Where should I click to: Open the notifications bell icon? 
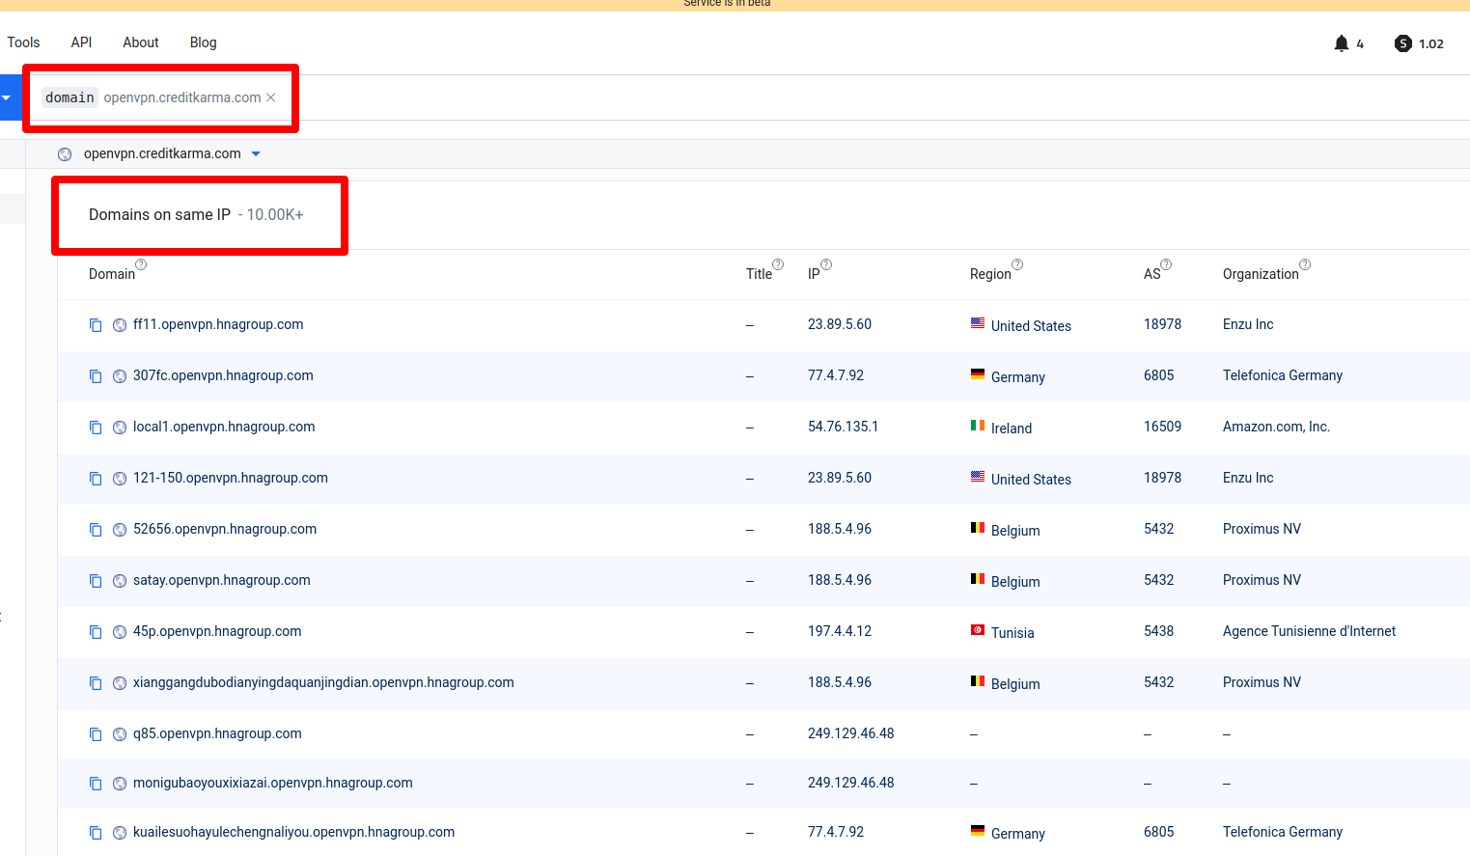tap(1341, 43)
